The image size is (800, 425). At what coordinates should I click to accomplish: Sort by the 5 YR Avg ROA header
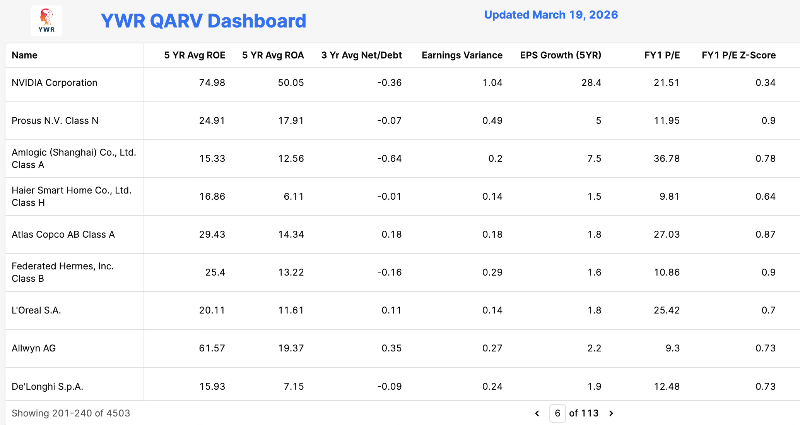tap(273, 55)
